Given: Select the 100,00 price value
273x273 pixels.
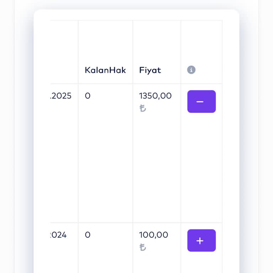Looking at the screenshot, I should [154, 235].
